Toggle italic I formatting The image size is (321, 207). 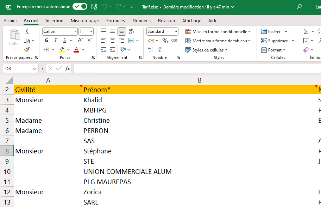tap(56, 41)
